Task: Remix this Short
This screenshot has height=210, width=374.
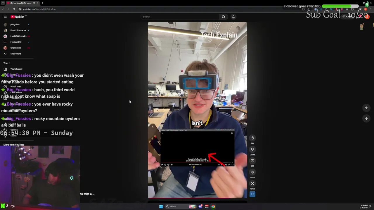Action: coord(252,183)
